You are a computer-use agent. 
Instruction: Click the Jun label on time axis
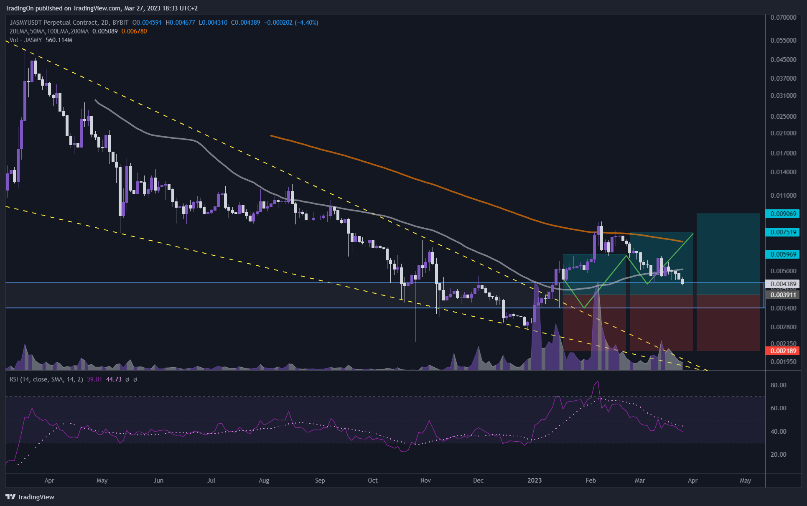[x=158, y=481]
